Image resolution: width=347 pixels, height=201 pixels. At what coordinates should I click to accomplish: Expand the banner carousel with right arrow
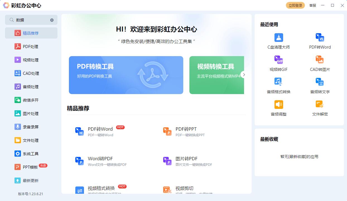click(x=244, y=75)
